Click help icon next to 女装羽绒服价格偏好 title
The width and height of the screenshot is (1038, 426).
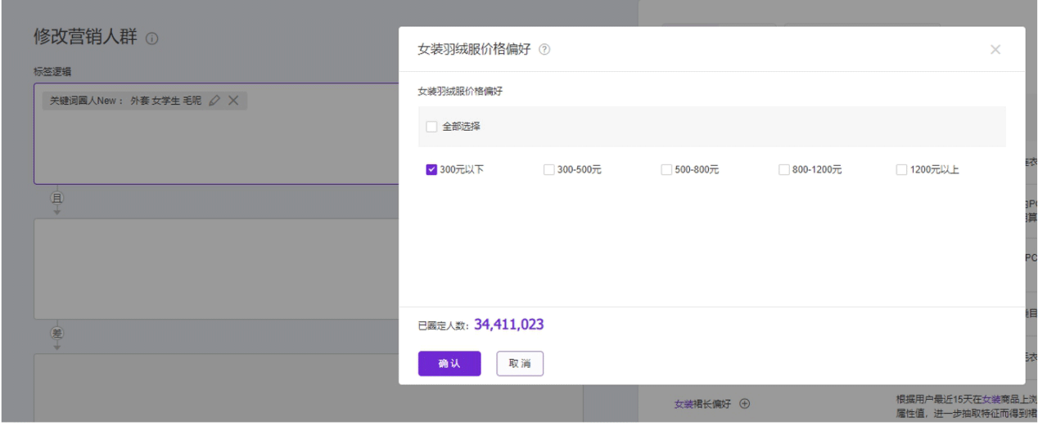click(545, 50)
